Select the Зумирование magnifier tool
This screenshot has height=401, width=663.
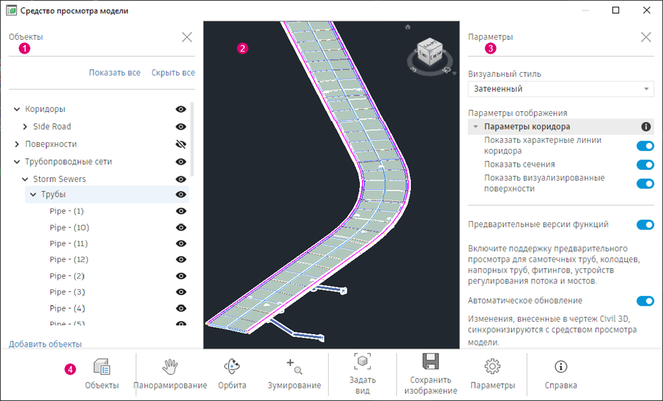[x=294, y=374]
